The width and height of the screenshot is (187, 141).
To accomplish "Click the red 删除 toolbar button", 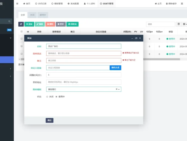I will [50, 24].
